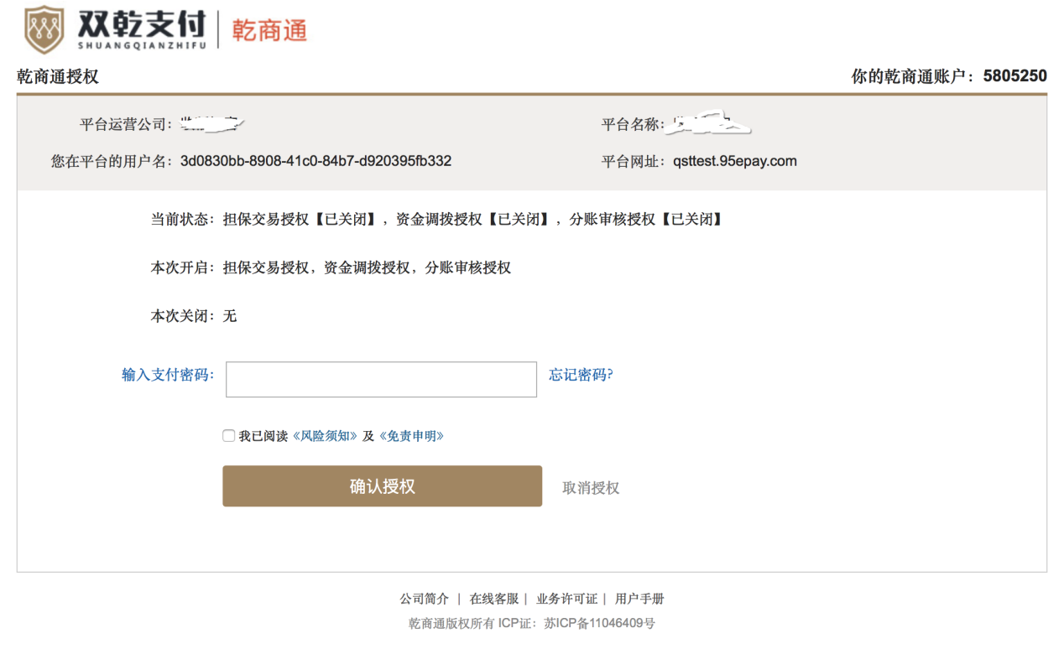Confirm with the 确认授权 button
This screenshot has width=1064, height=654.
point(382,486)
